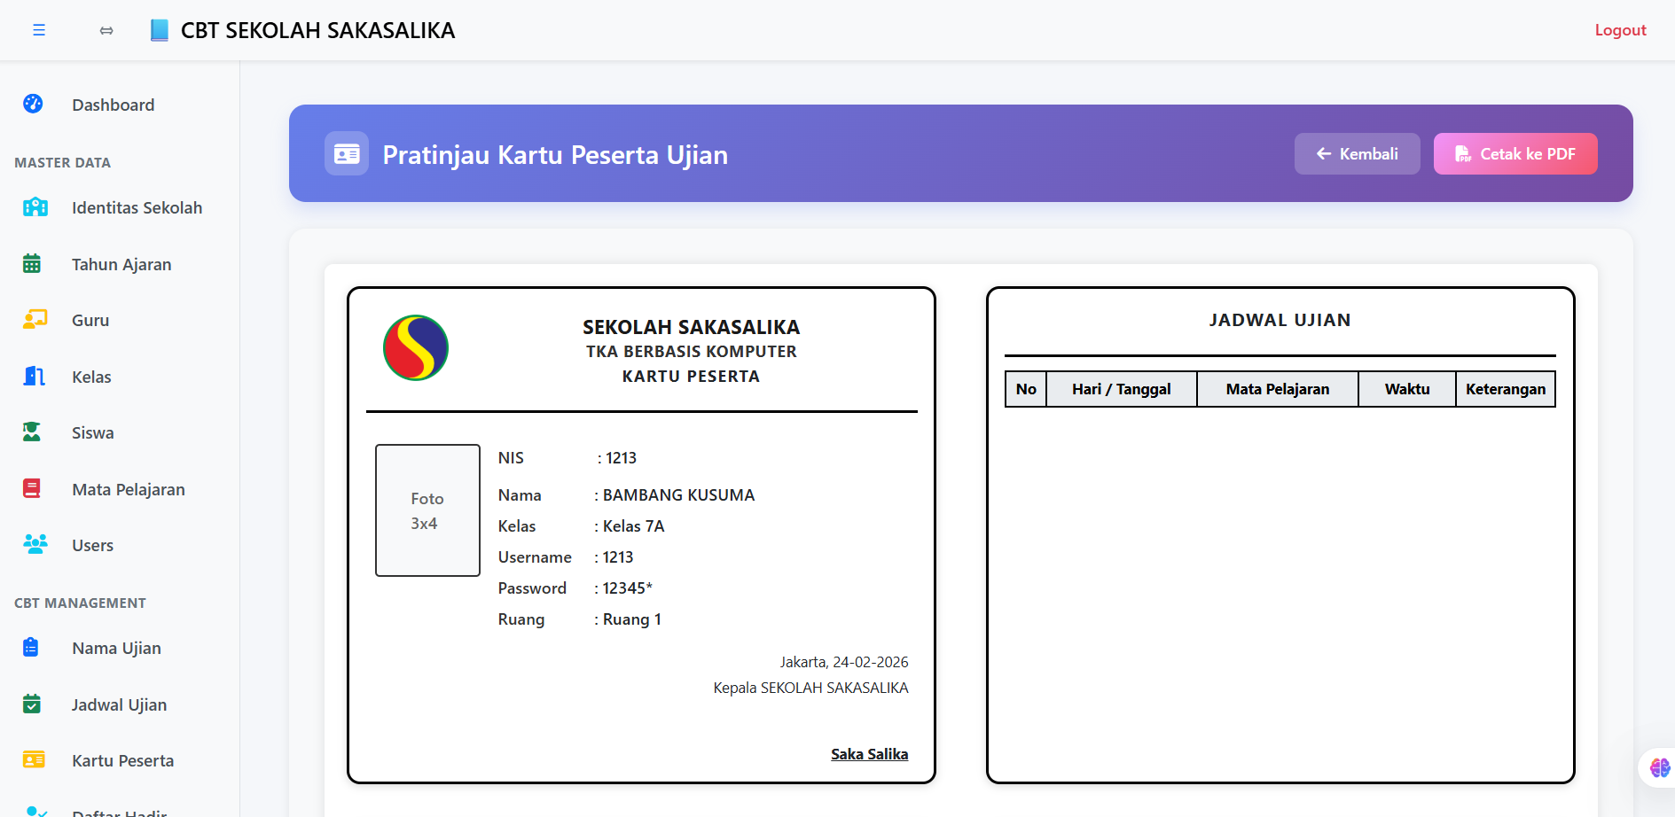
Task: Click the Users group icon
Action: point(35,544)
